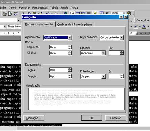Viewport: 150px width, 131px height.
Task: Open the Alinhamento dropdown
Action: click(x=70, y=37)
